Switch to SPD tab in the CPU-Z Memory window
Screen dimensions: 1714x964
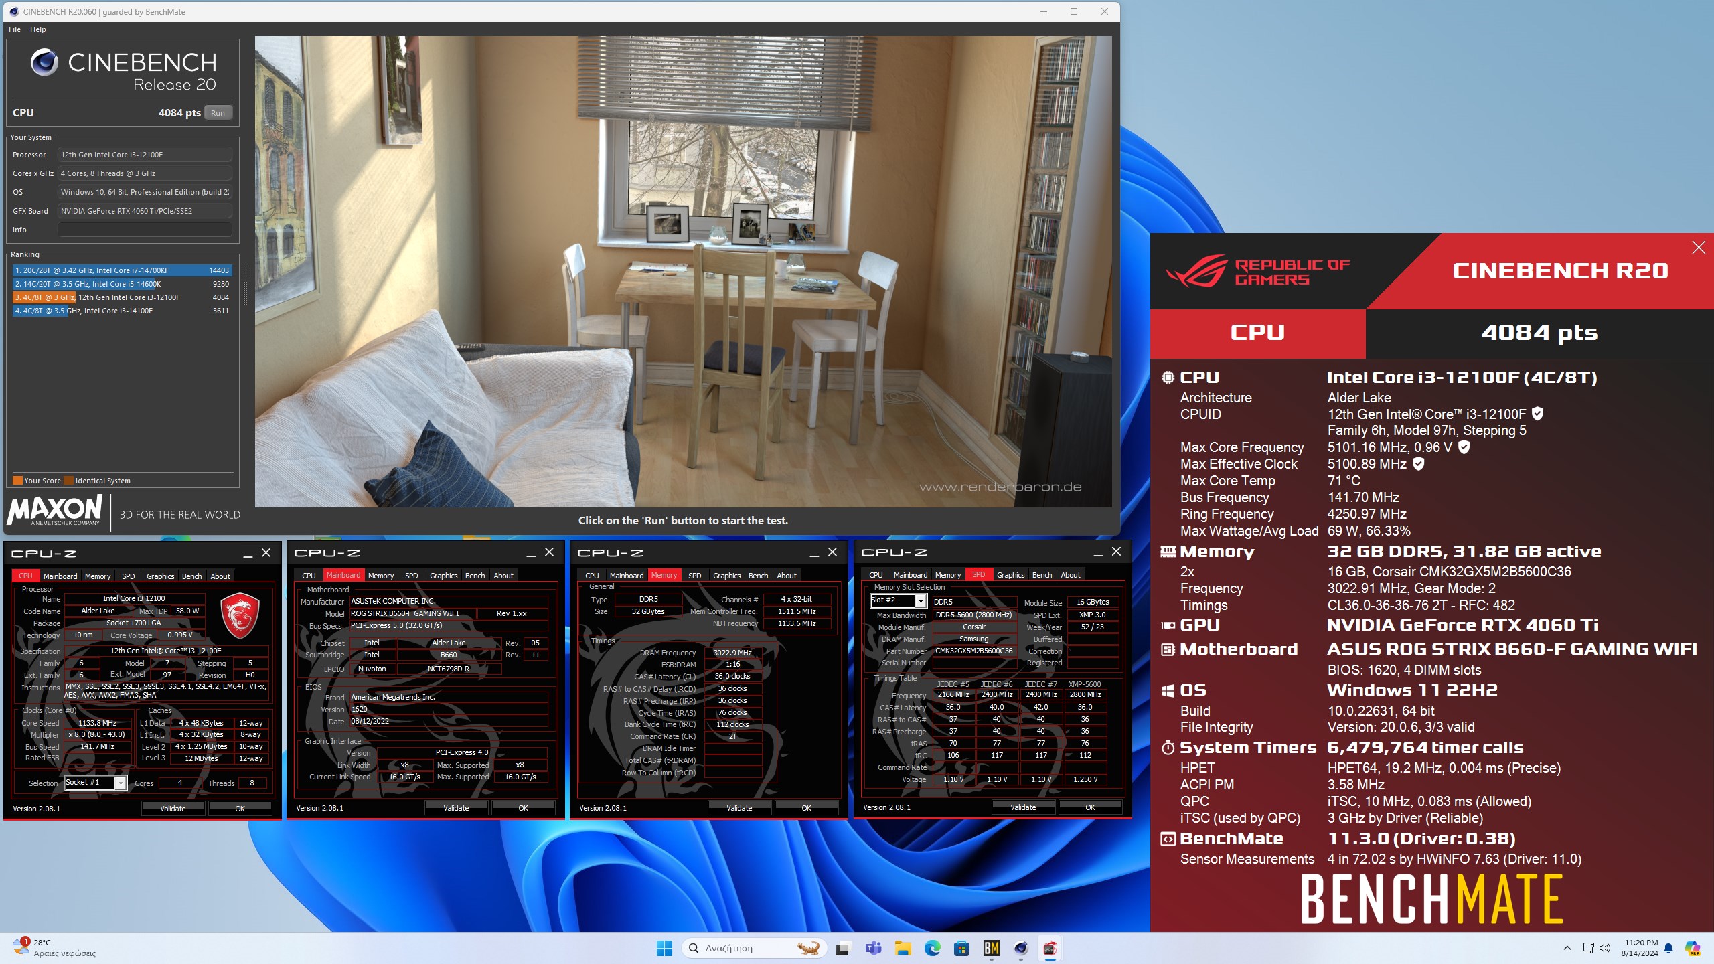click(694, 576)
